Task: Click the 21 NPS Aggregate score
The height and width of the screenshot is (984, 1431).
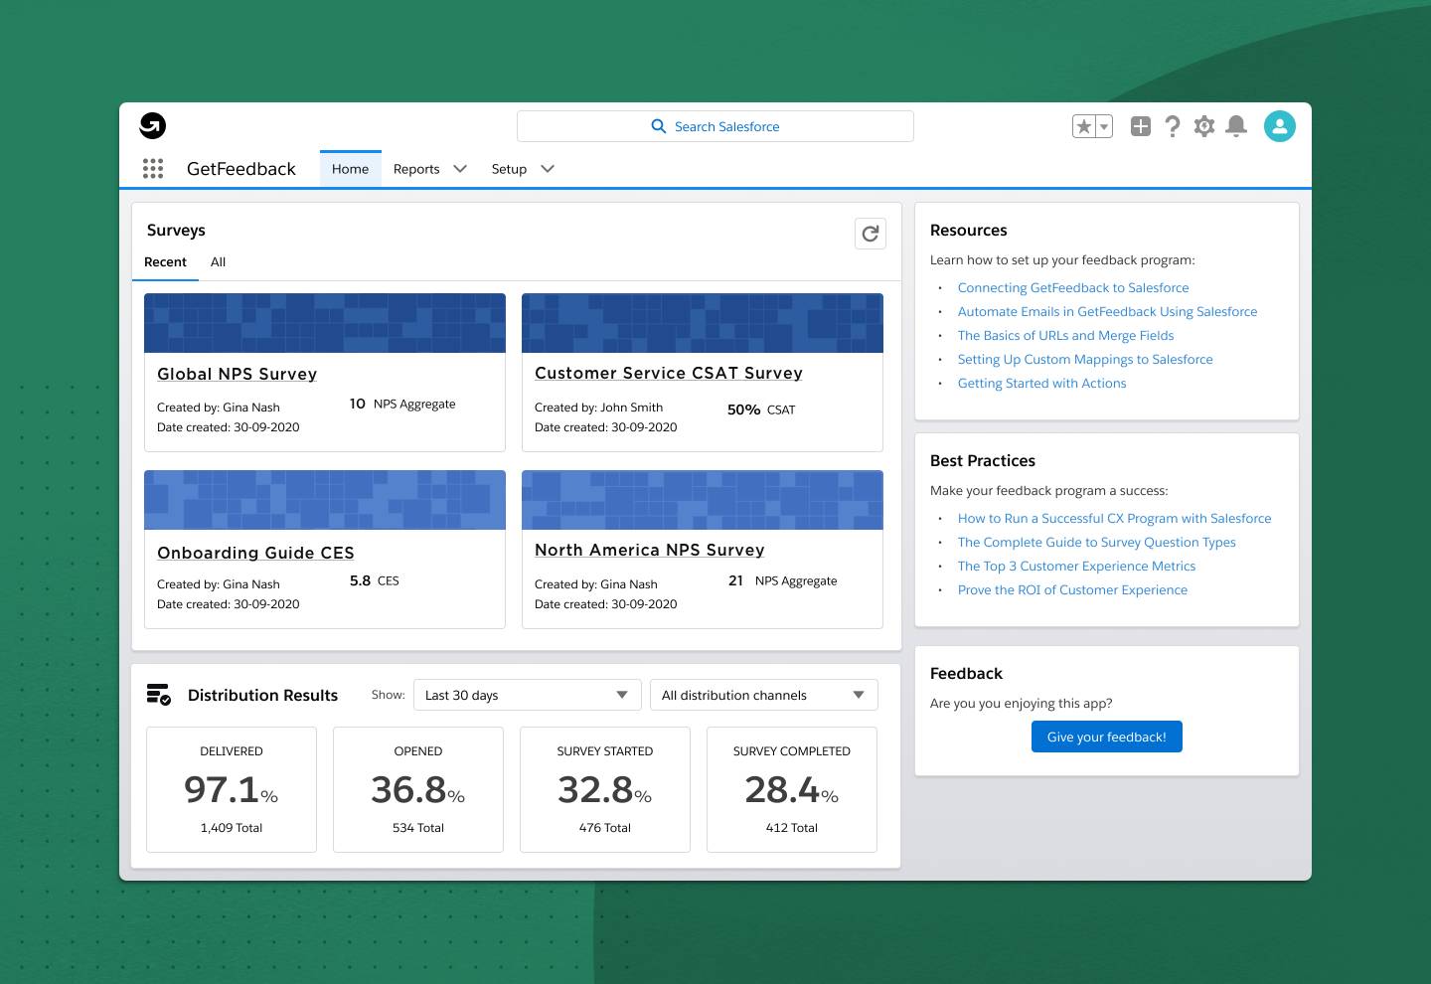Action: [783, 580]
